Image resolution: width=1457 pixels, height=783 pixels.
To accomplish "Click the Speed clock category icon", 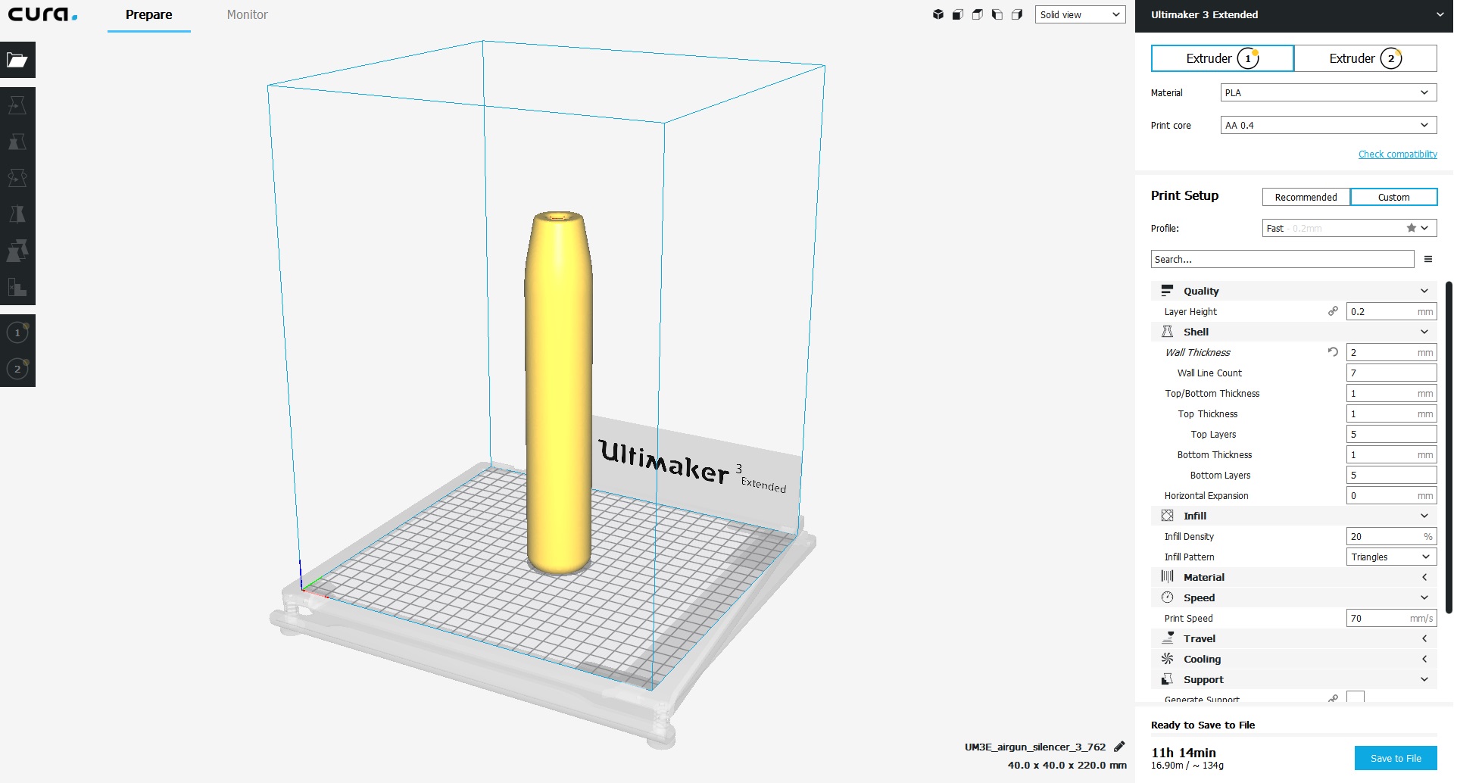I will click(x=1167, y=597).
